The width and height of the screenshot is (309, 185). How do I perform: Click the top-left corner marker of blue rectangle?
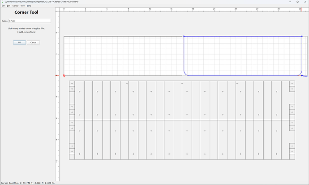tap(184, 36)
